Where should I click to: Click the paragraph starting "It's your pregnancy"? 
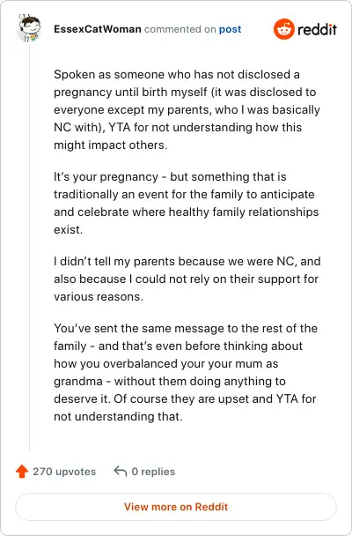click(x=187, y=203)
